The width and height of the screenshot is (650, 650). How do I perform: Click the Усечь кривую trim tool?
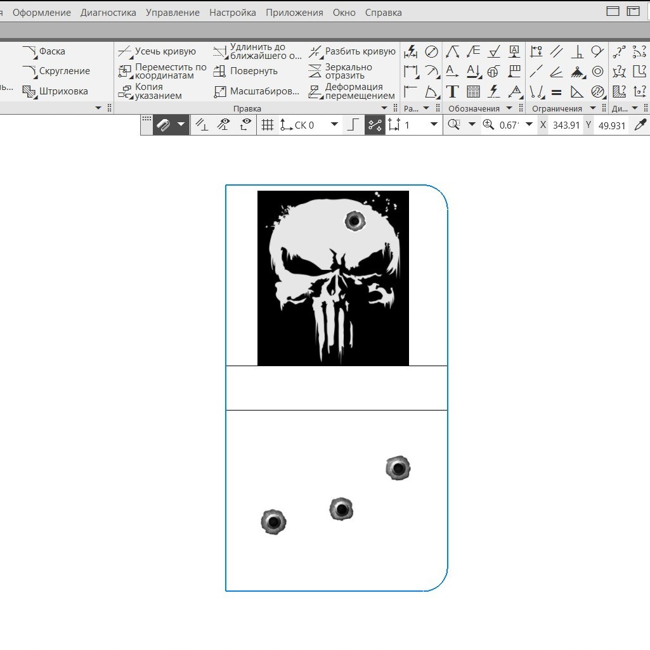pos(157,51)
